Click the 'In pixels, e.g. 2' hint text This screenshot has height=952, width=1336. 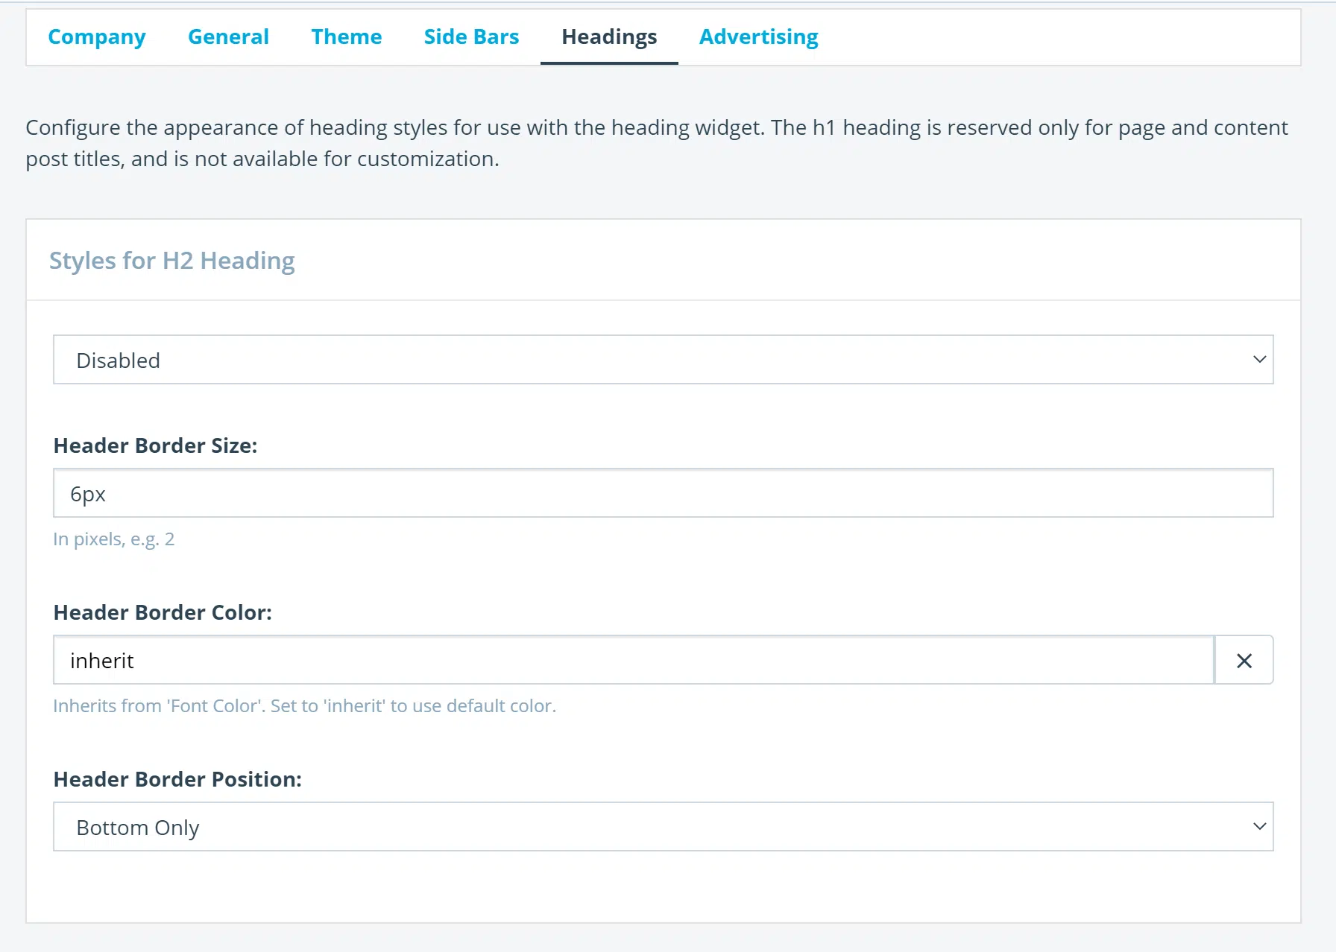(x=113, y=539)
